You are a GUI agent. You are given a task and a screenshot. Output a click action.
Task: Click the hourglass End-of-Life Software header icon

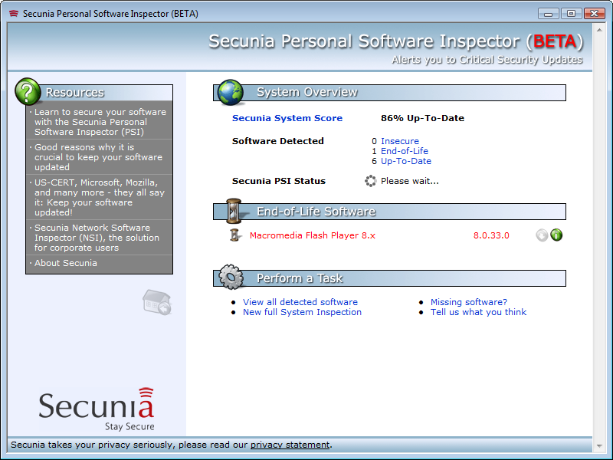(x=234, y=212)
